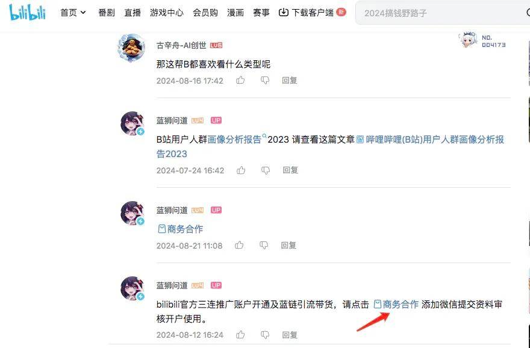Screen dimensions: 530x348
Task: Open 古辛舟-AI创世's avatar
Action: click(131, 48)
